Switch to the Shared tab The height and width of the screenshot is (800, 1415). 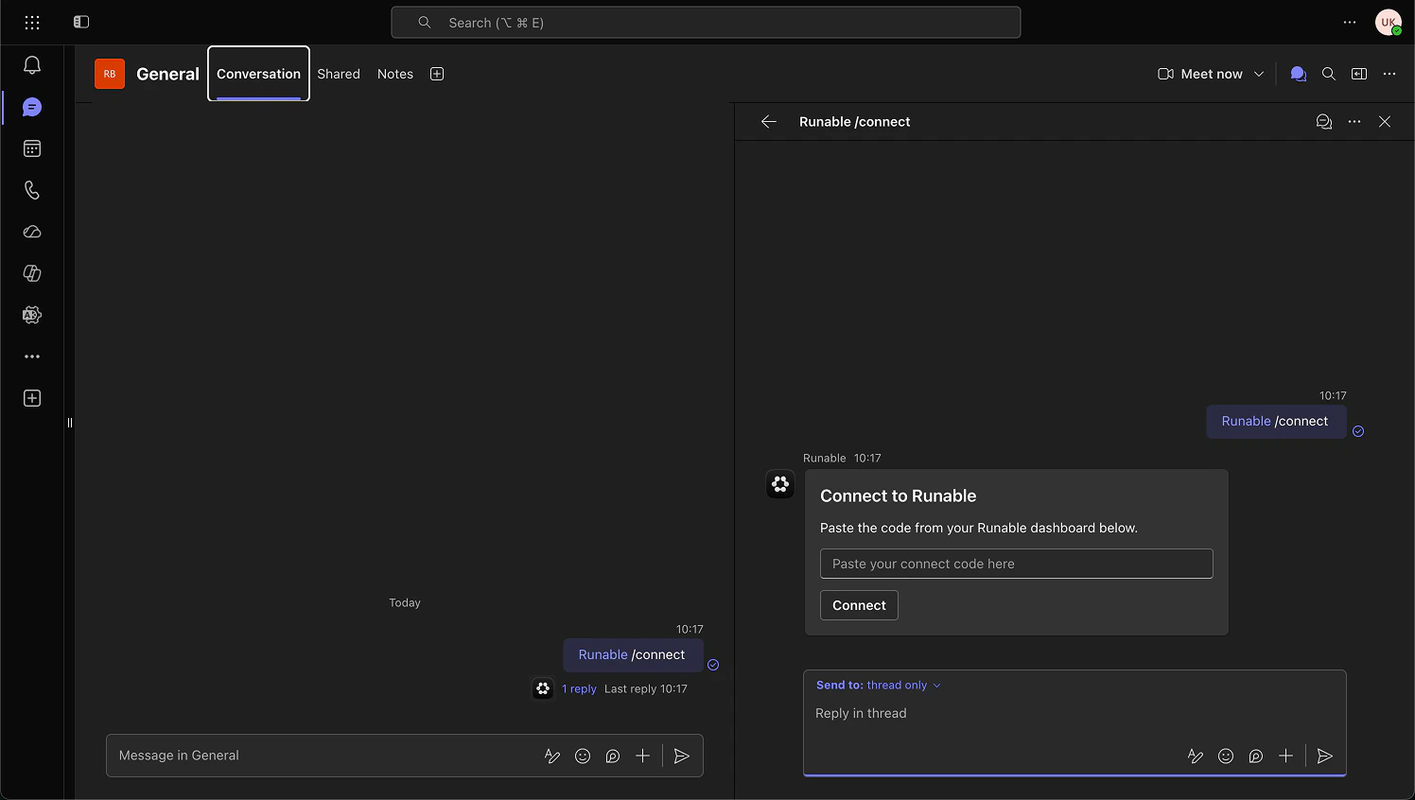tap(339, 74)
